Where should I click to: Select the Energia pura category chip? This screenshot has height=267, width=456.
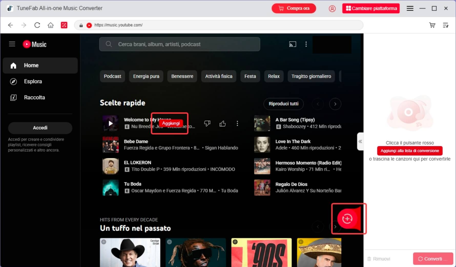click(x=146, y=76)
